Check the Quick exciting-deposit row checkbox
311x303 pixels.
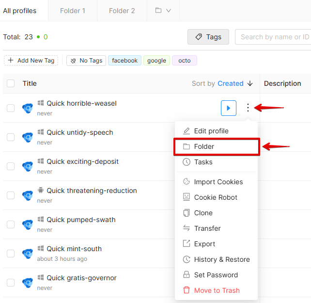11,166
